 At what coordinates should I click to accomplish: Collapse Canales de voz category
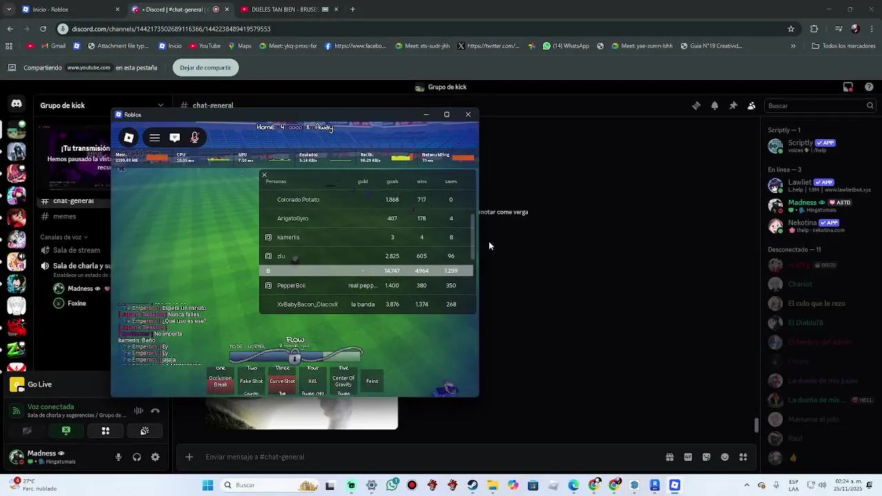pyautogui.click(x=65, y=237)
